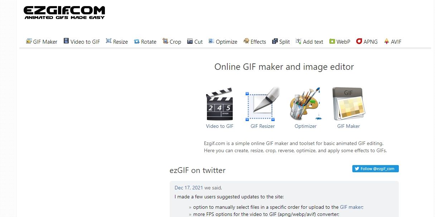Select WebP in the top menu
435x217 pixels.
pyautogui.click(x=343, y=42)
